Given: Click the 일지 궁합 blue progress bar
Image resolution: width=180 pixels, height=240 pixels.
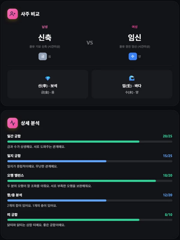Looking at the screenshot, I should pyautogui.click(x=90, y=161).
